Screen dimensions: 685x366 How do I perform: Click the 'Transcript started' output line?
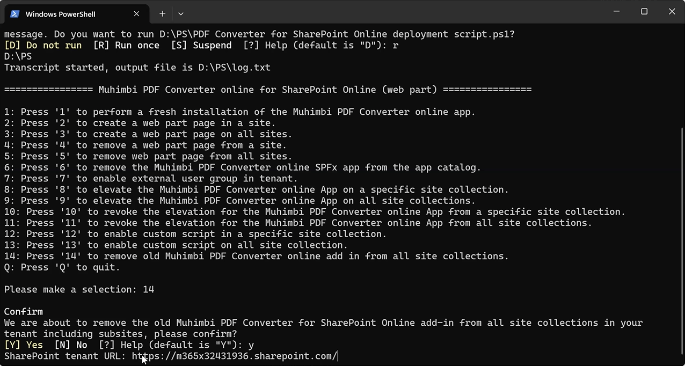tap(137, 67)
